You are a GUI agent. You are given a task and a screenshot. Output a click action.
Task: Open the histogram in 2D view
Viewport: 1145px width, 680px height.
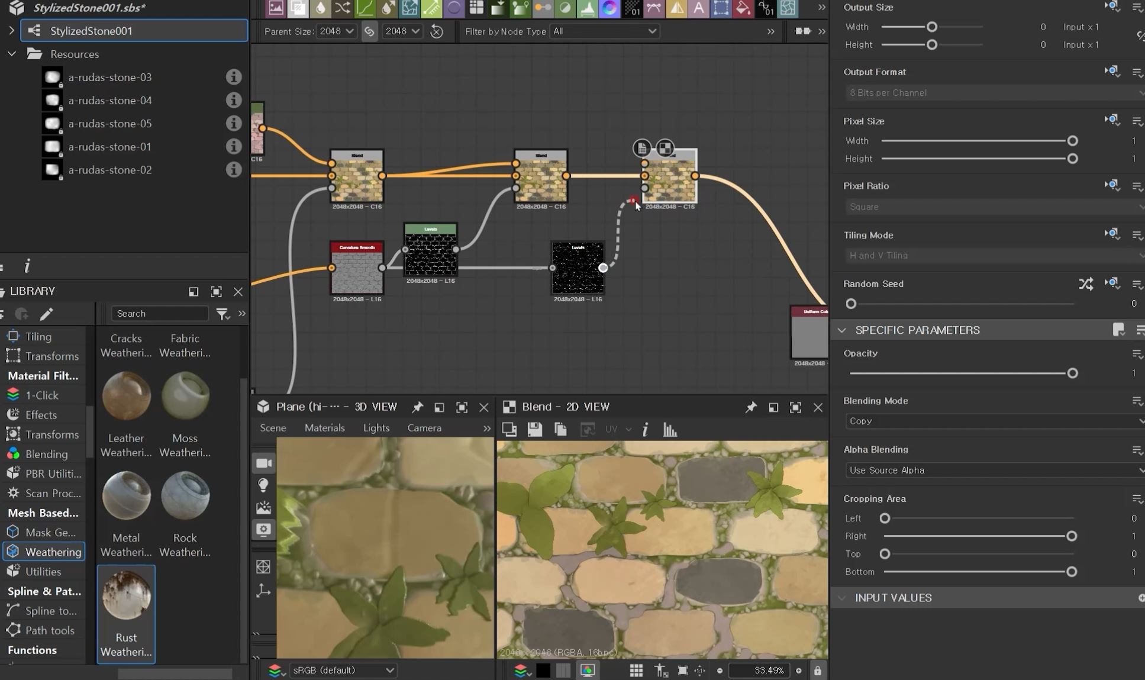[670, 430]
